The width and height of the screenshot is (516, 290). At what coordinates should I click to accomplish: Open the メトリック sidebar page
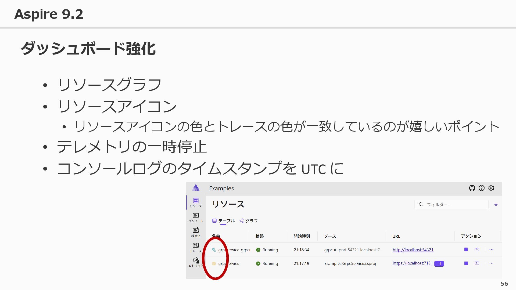(x=196, y=262)
